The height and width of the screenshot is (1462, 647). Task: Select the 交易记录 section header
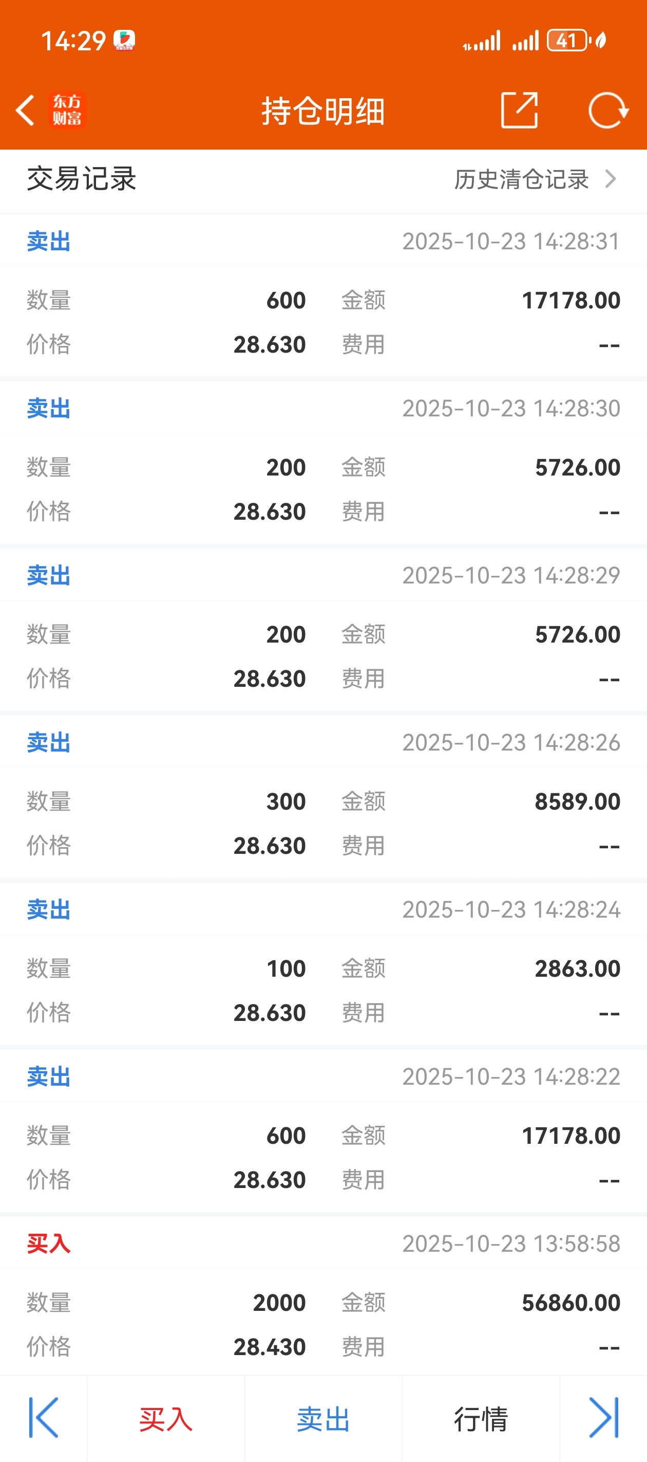point(82,179)
